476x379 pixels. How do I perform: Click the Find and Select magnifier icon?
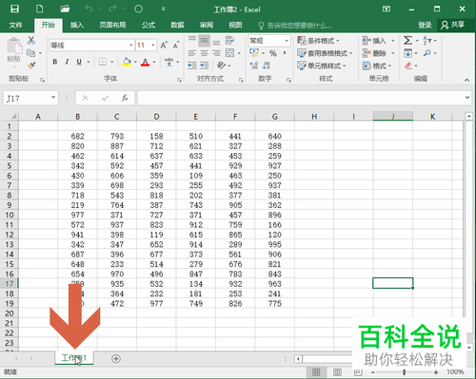[427, 53]
